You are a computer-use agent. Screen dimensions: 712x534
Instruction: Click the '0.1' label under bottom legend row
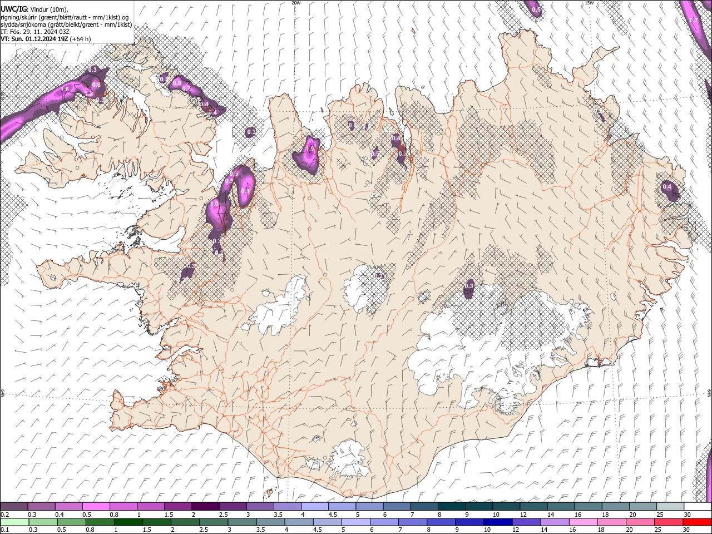click(x=5, y=530)
